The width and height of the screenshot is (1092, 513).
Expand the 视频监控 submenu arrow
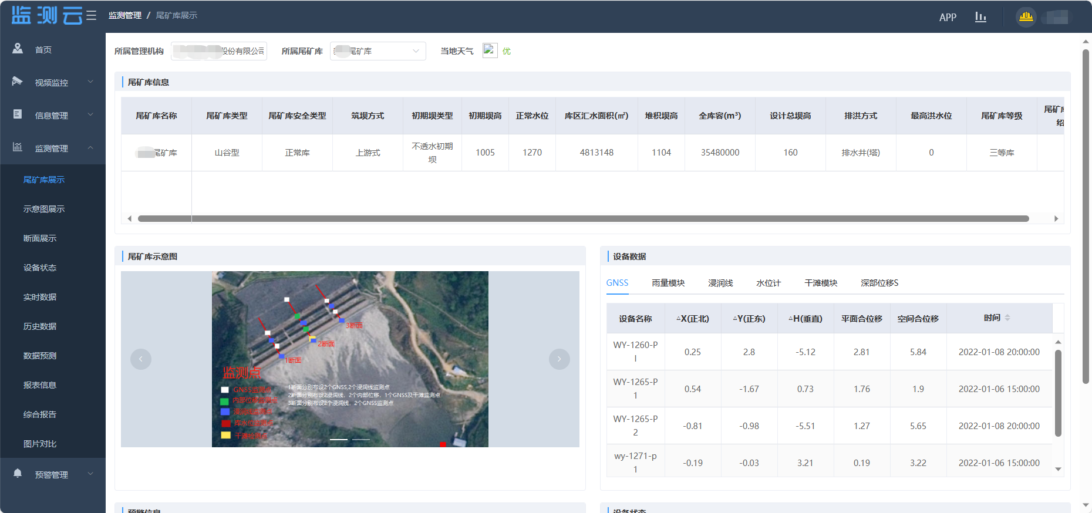pyautogui.click(x=90, y=82)
